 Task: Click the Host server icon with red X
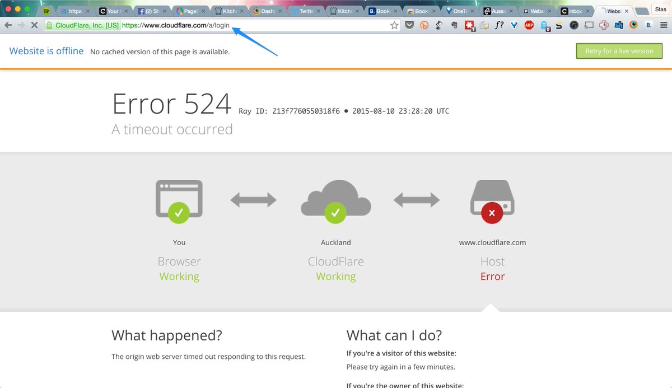493,201
